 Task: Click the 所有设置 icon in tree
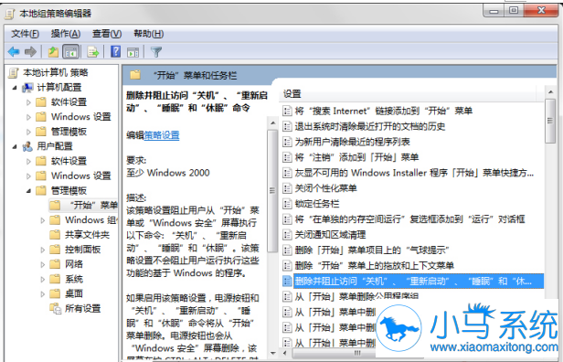tap(55, 308)
